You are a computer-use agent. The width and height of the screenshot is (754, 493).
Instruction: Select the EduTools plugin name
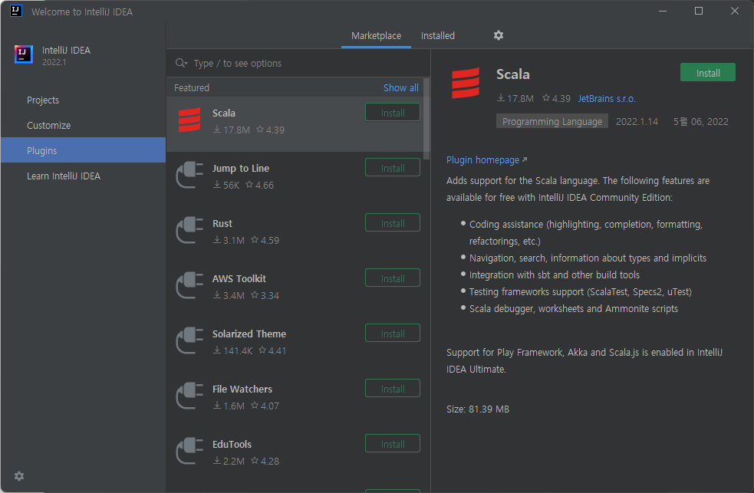(232, 445)
